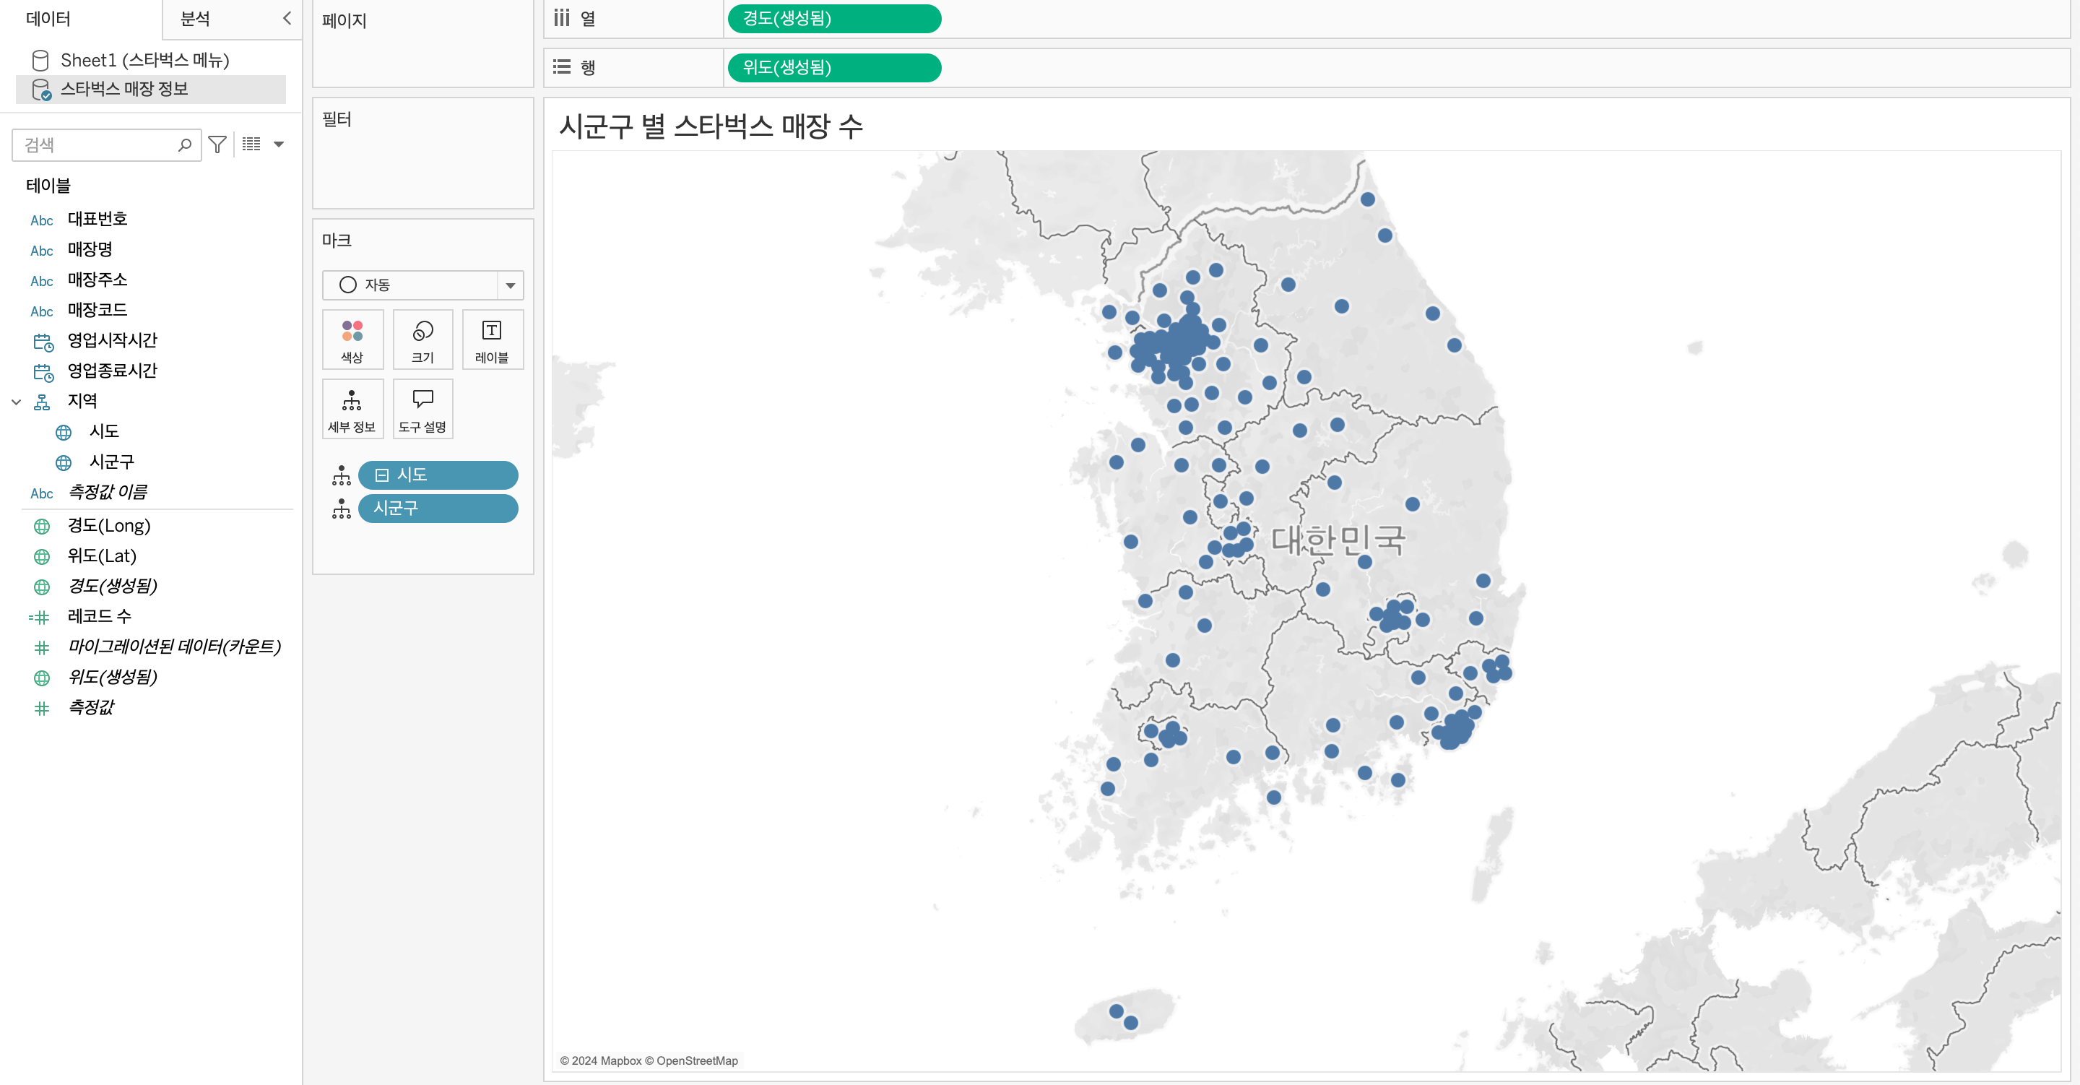This screenshot has width=2080, height=1085.
Task: Open the Detail (세부 정보) marks card
Action: (352, 409)
